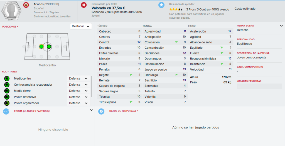
Task: Open Defensa dropdown for Centrocampista recuperador
Action: click(78, 85)
